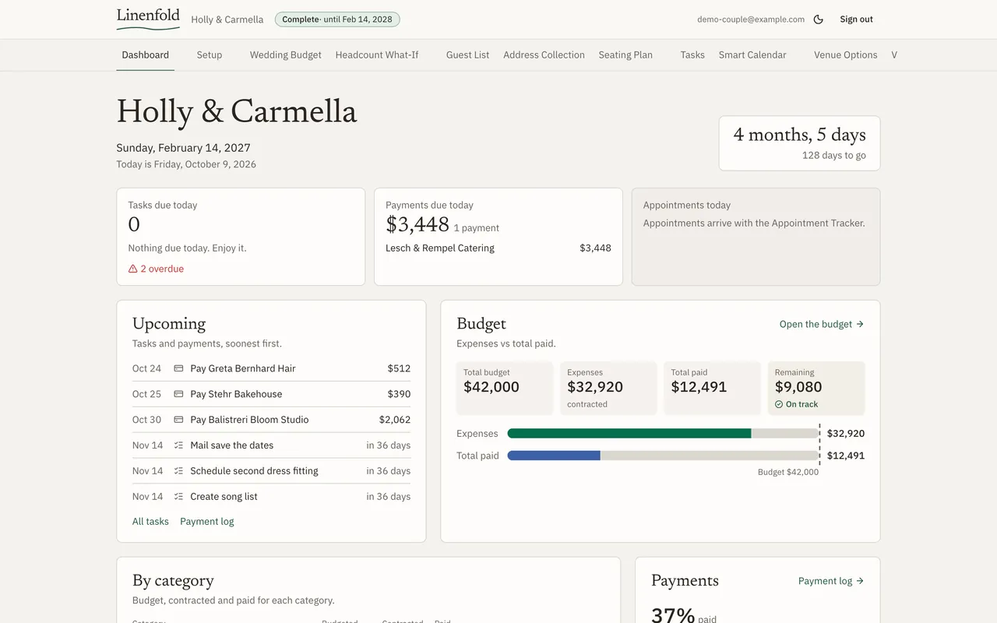
Task: Click the green Expenses progress bar
Action: coord(629,434)
